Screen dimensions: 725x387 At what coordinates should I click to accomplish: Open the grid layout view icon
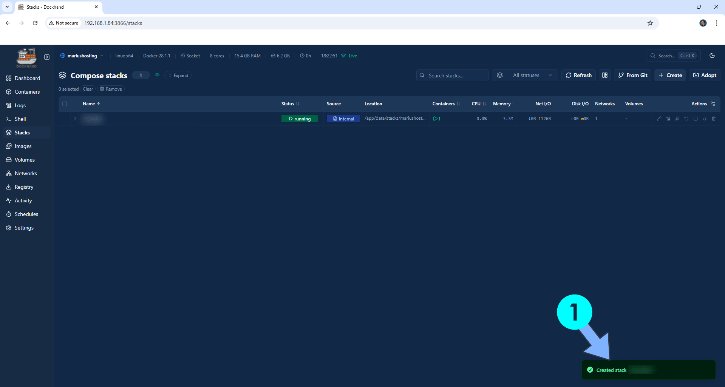click(x=604, y=75)
